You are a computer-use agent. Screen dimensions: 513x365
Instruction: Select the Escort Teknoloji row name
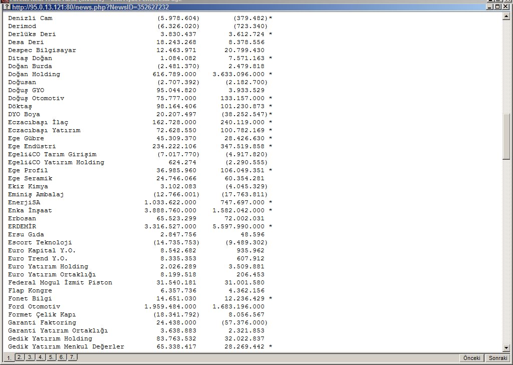click(x=40, y=242)
